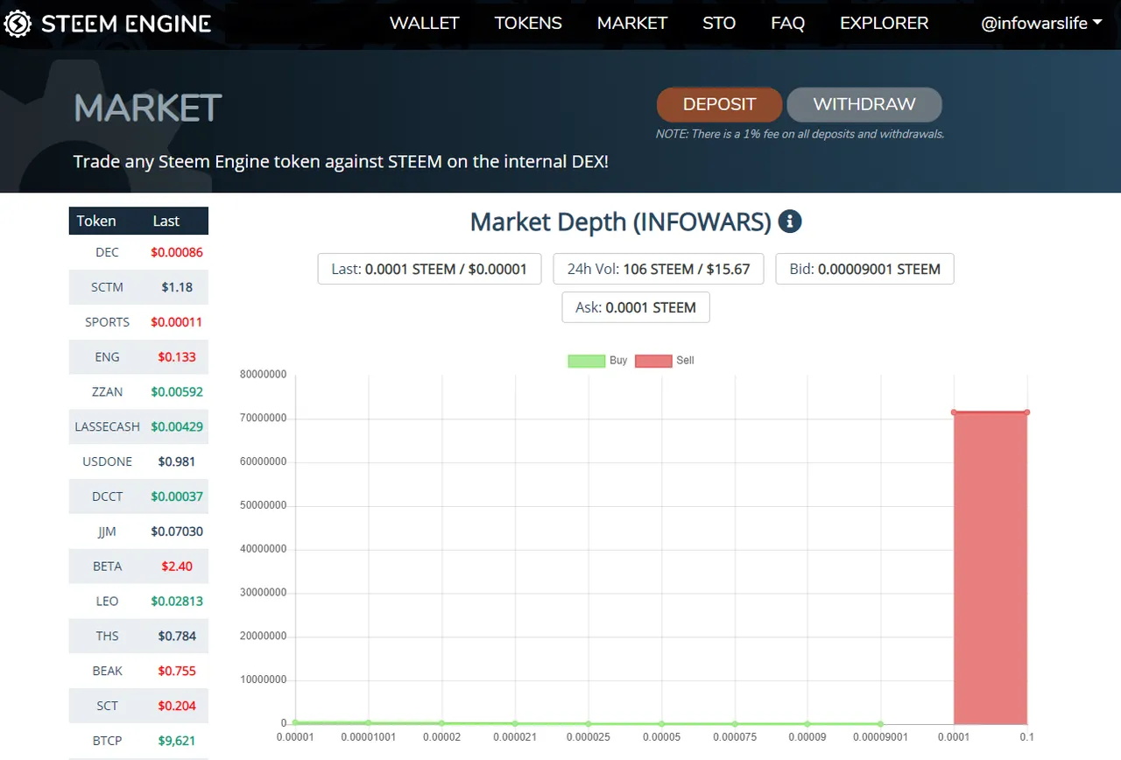Screen dimensions: 1121x760
Task: Click the 1% fee note text
Action: (800, 134)
